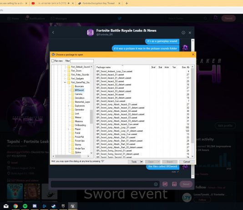Open the Tools button dropdown arrow
243x210 pixels.
142,162
